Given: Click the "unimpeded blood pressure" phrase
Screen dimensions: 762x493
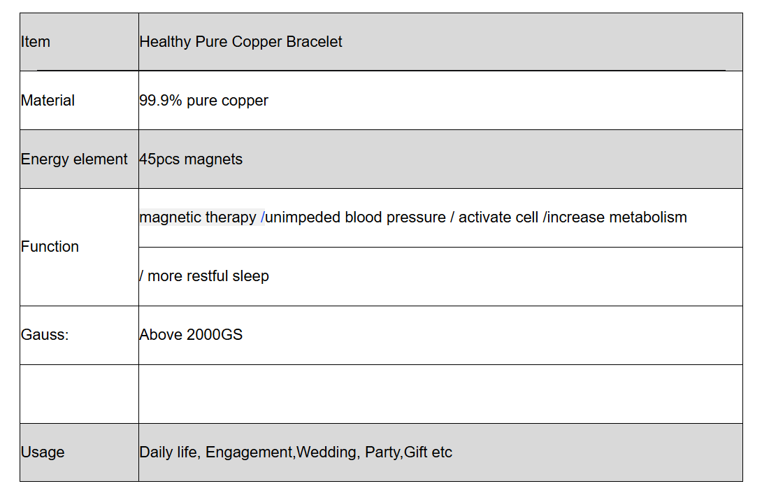Looking at the screenshot, I should point(356,217).
